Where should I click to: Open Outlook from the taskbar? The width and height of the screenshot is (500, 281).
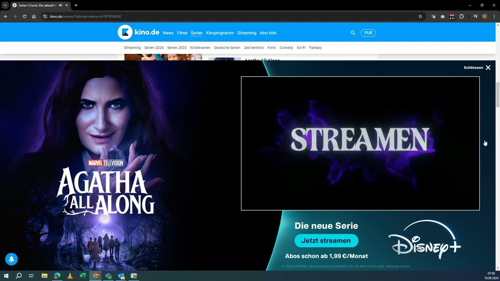(121, 276)
